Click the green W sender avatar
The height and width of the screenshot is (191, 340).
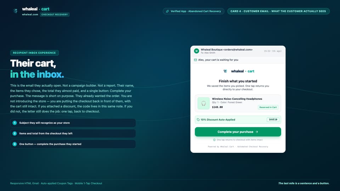pyautogui.click(x=197, y=51)
